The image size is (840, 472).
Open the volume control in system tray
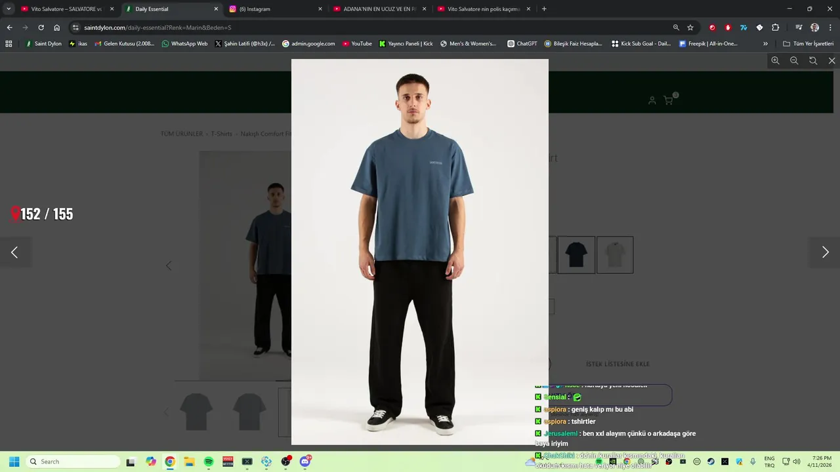tap(797, 462)
